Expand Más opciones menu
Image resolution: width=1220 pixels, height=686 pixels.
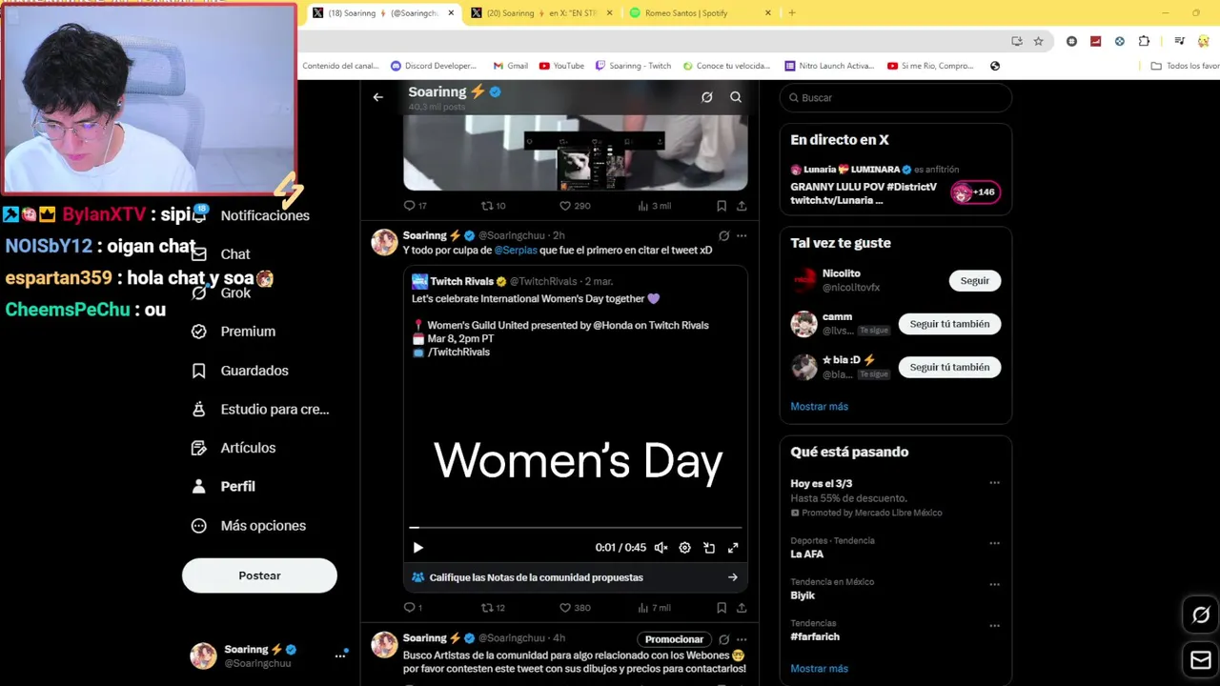(249, 526)
